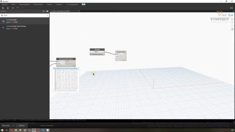The image size is (235, 132).
Task: Click the Windows taskbar search icon
Action: (7, 130)
